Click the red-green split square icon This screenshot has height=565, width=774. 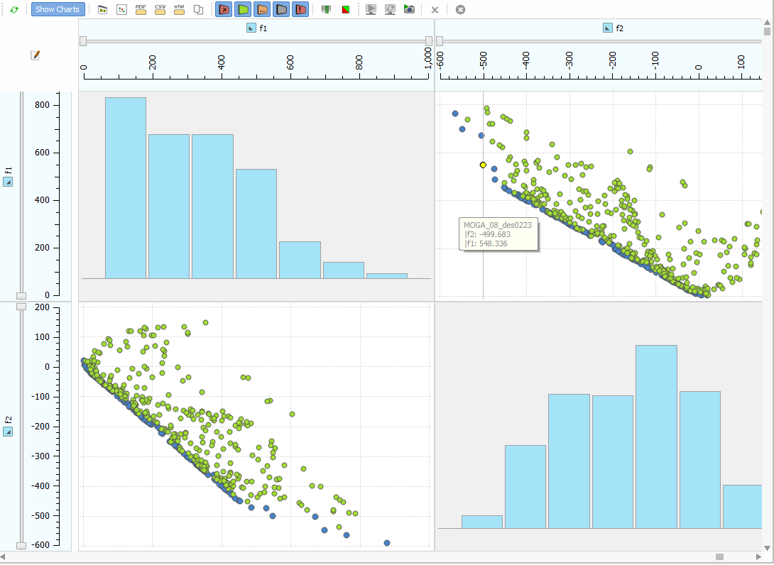tap(346, 9)
